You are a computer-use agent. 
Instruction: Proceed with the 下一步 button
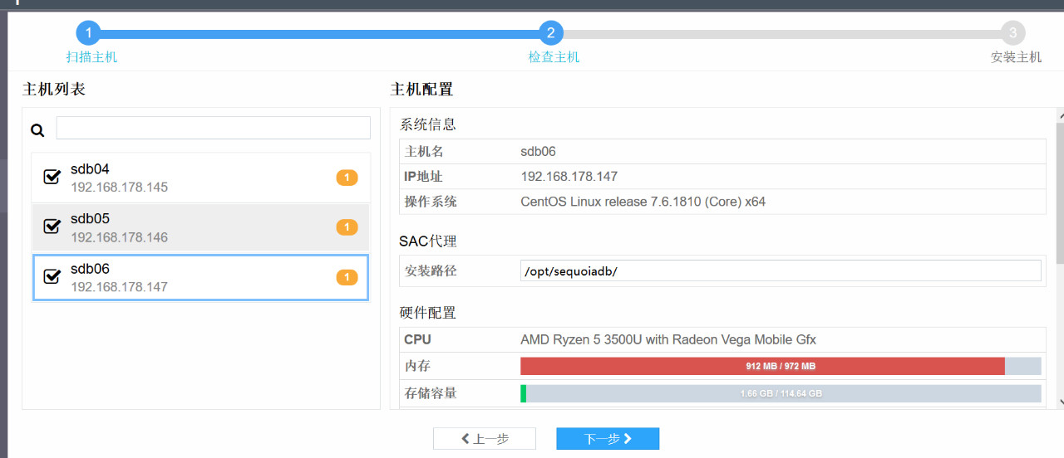coord(608,439)
